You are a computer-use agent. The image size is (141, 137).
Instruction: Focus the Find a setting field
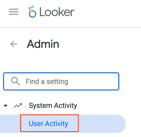(x=61, y=81)
